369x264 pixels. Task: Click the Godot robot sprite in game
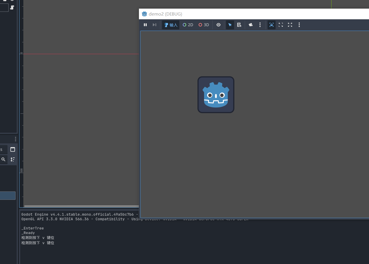point(216,95)
